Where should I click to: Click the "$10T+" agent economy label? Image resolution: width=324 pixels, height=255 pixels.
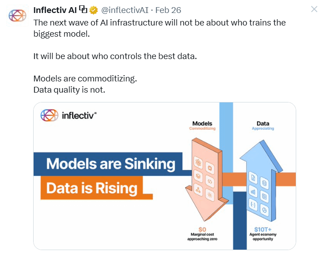[x=262, y=229]
